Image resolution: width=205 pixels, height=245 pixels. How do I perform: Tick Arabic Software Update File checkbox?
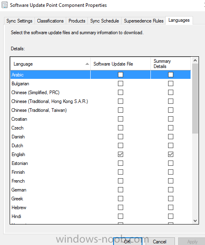(120, 75)
